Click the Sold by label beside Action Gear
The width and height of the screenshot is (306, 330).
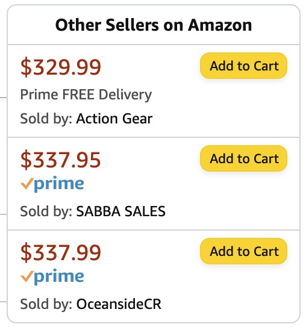[46, 119]
